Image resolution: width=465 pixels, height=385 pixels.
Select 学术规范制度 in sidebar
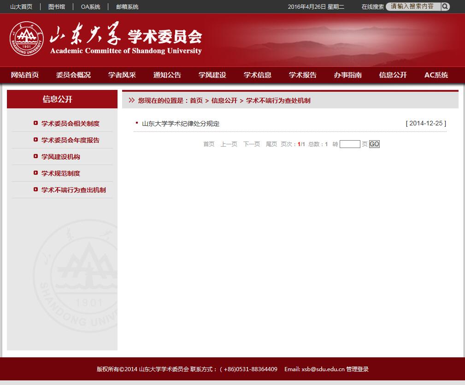(60, 173)
